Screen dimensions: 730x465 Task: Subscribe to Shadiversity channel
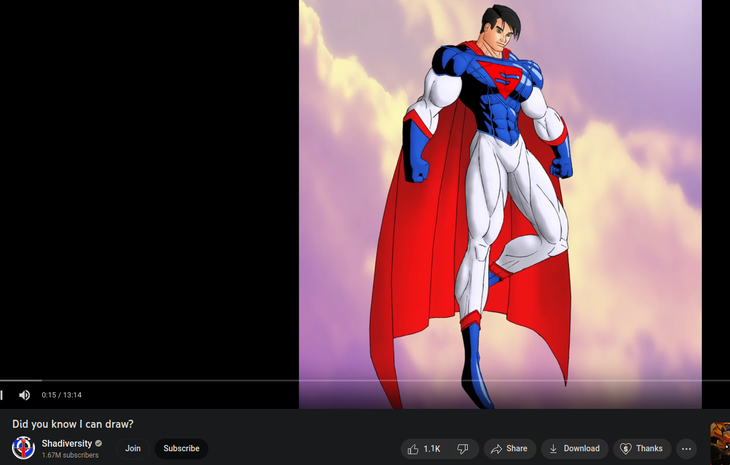tap(181, 449)
